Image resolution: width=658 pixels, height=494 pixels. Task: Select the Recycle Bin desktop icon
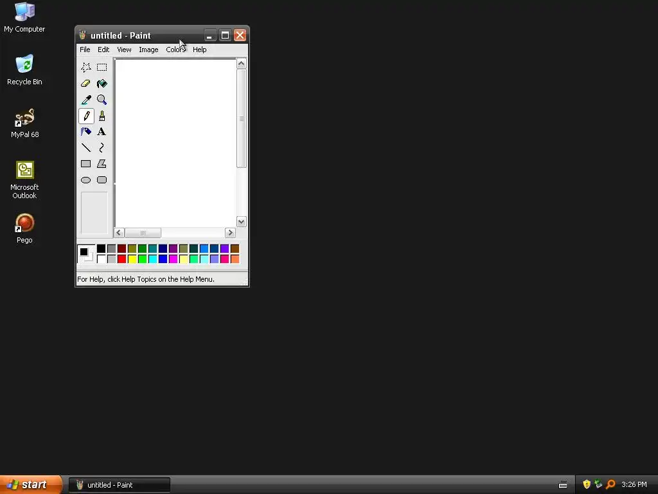click(24, 69)
